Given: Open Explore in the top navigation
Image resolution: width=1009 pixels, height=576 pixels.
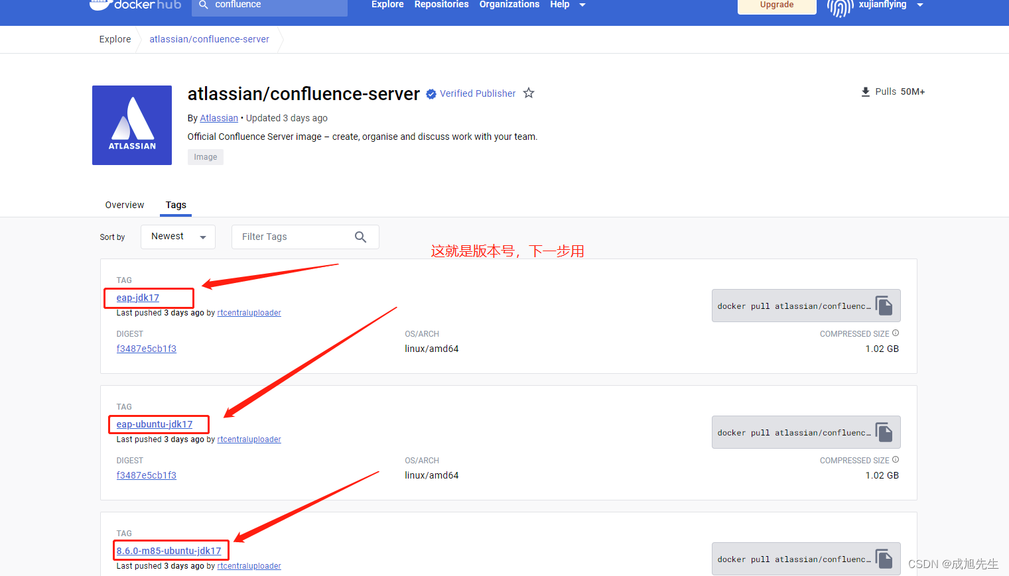Looking at the screenshot, I should pos(387,5).
